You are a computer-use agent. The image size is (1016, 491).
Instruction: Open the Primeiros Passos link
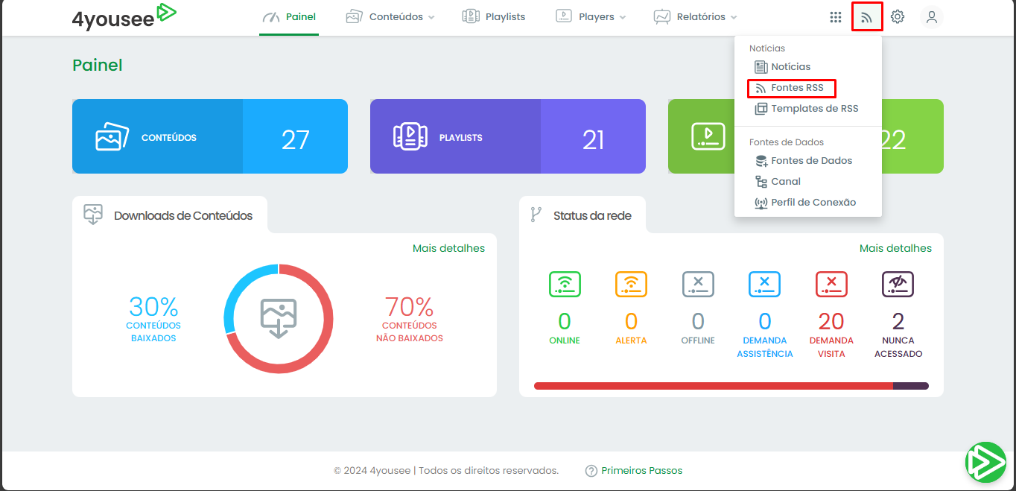(x=641, y=471)
